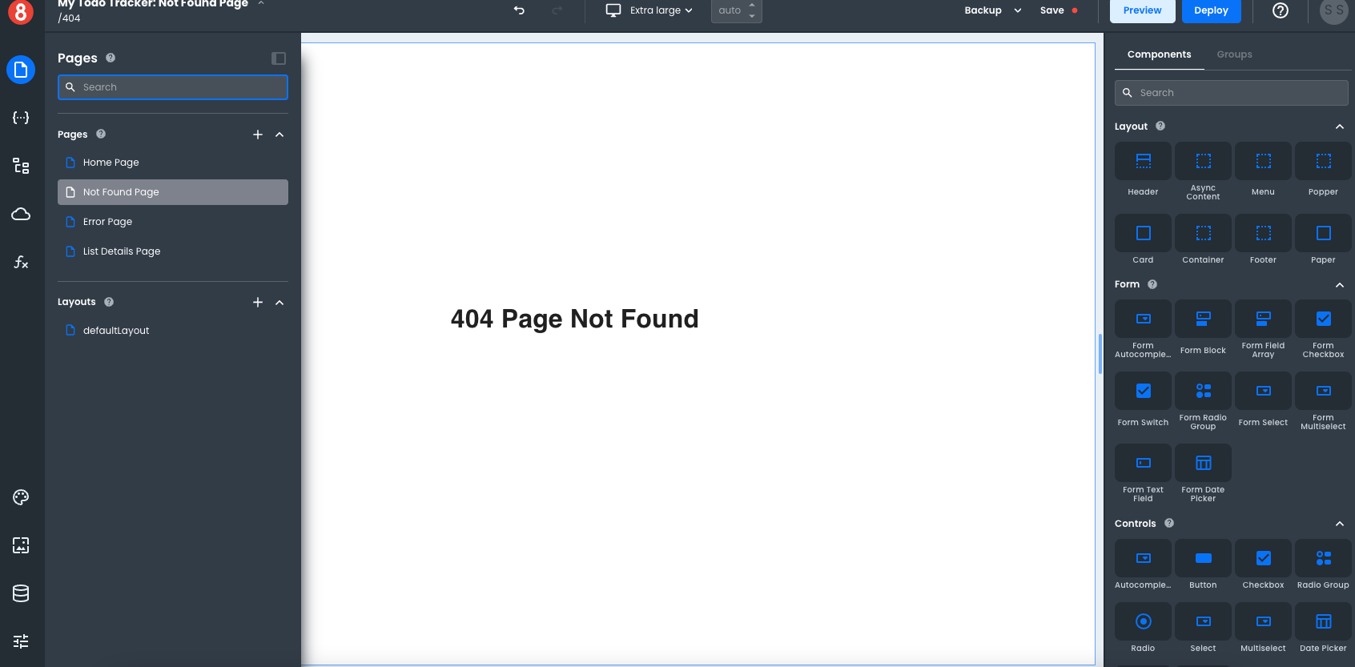This screenshot has width=1355, height=667.
Task: Click the undo arrow in top toolbar
Action: 519,10
